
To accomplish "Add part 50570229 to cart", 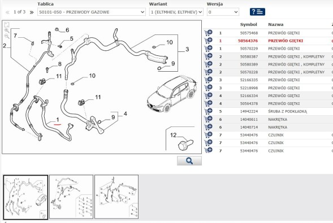I will (208, 49).
